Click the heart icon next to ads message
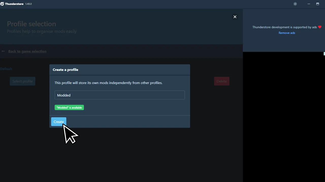 point(319,27)
